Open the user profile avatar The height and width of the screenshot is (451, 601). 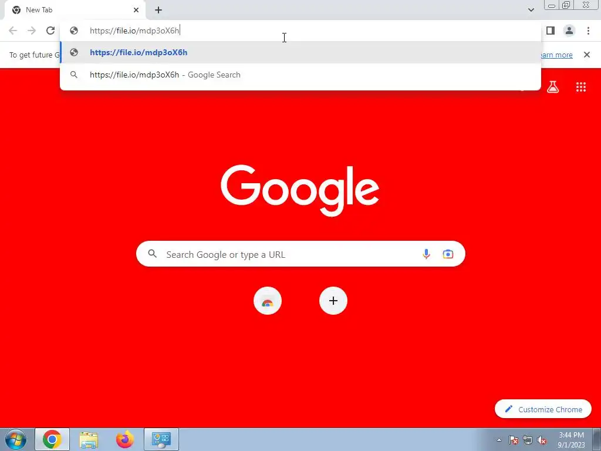(569, 31)
